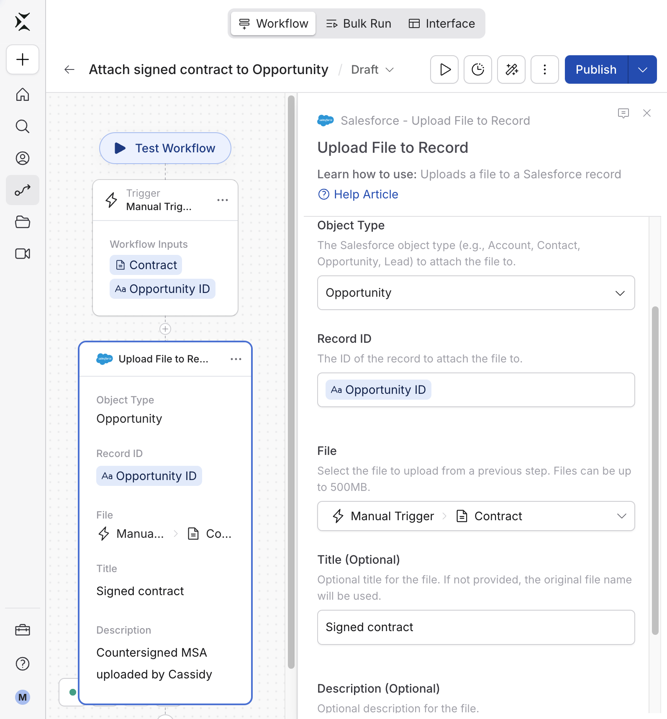Viewport: 667px width, 719px height.
Task: Select the Manual Trigger node header
Action: [165, 200]
